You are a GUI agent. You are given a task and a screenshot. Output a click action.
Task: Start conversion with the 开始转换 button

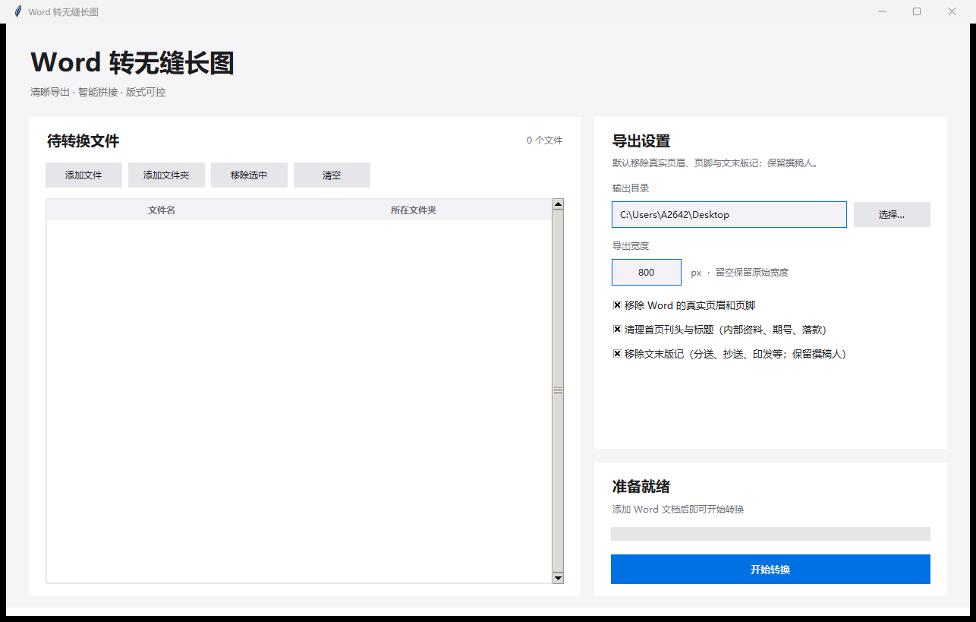click(x=770, y=569)
